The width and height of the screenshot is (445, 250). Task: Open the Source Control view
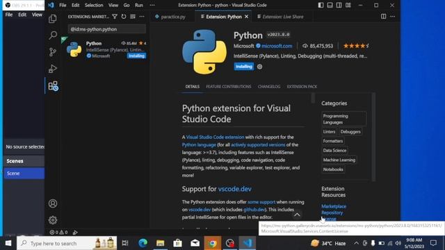tap(53, 52)
